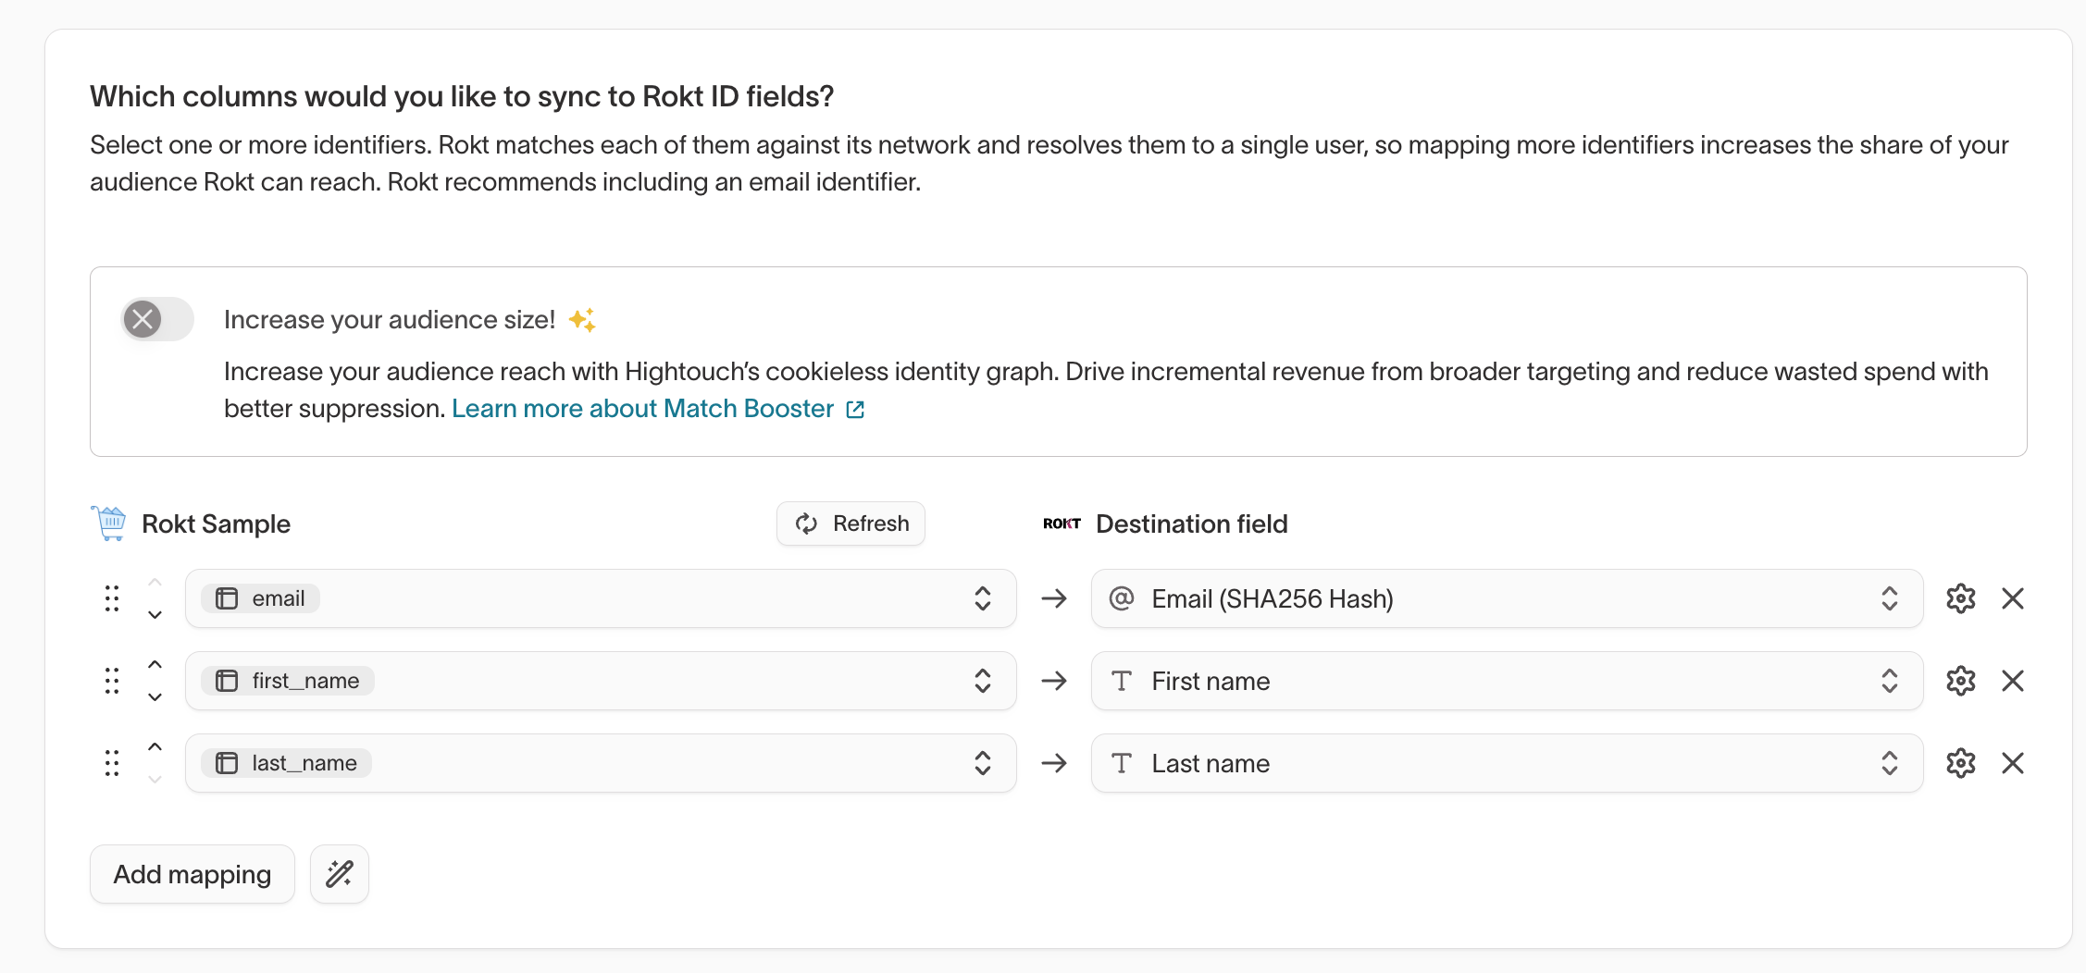Click the drag handle for first_name row
The height and width of the screenshot is (973, 2086).
point(112,681)
